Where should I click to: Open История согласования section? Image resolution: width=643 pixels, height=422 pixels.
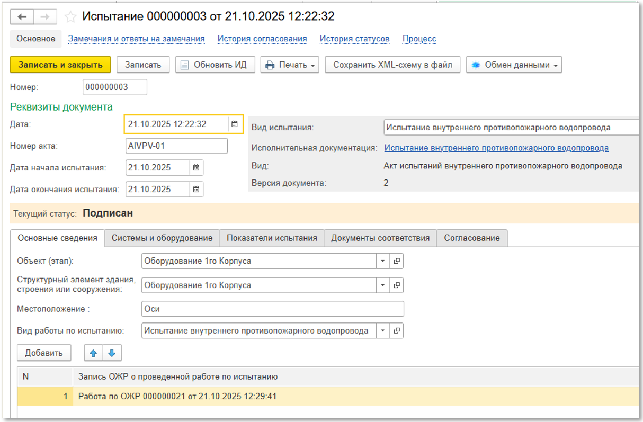262,39
